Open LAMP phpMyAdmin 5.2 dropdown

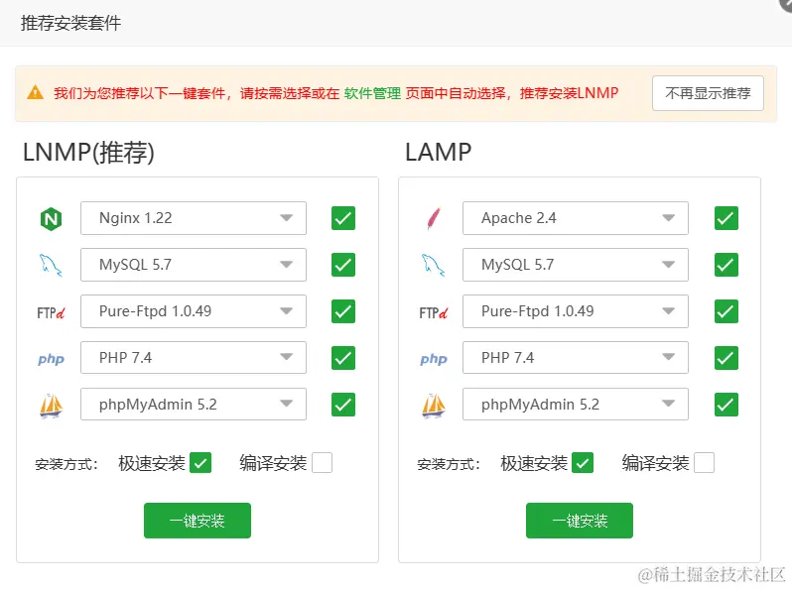pos(576,405)
